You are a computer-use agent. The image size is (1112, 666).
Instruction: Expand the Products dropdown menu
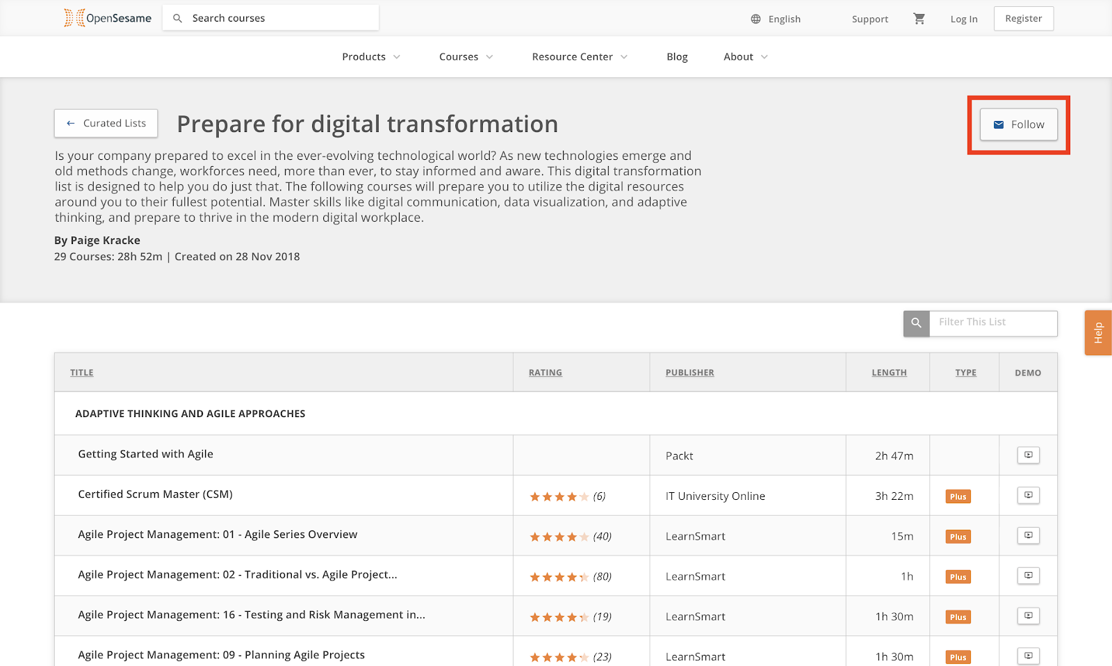371,57
